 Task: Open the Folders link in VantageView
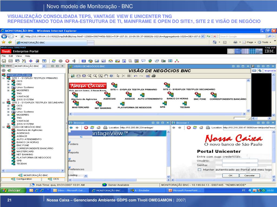(73, 144)
